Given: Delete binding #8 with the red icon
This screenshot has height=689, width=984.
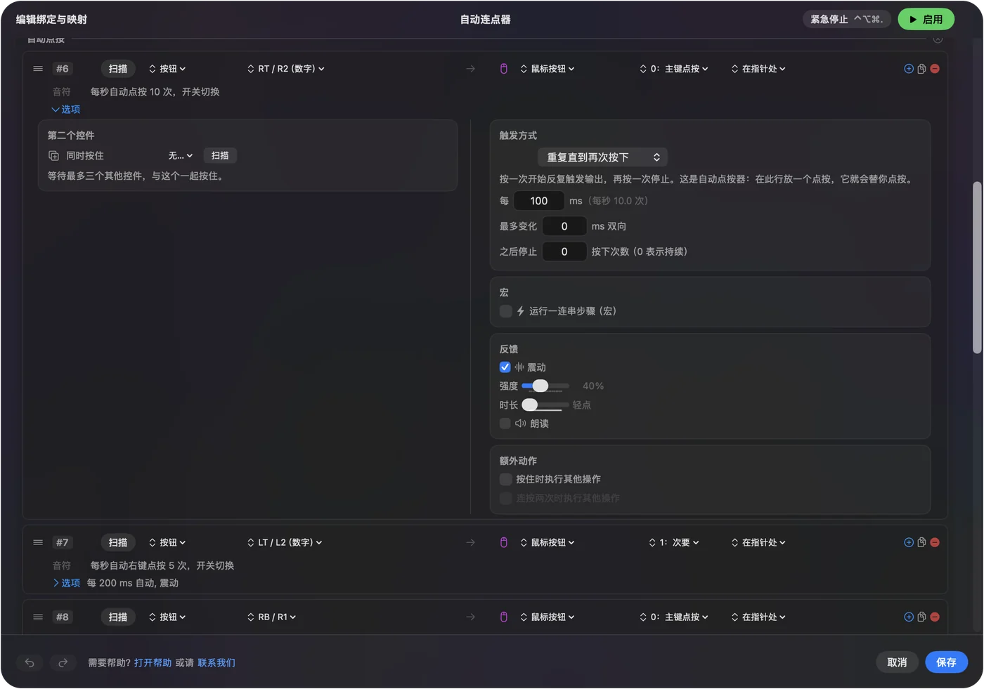Looking at the screenshot, I should coord(935,617).
